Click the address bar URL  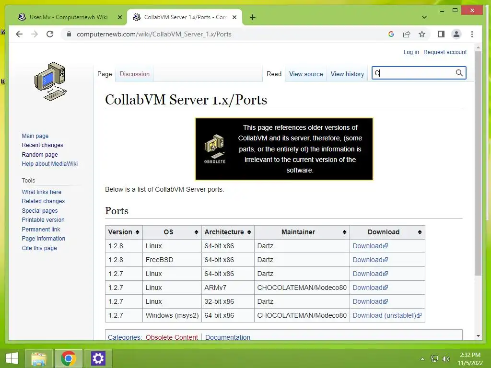point(154,34)
